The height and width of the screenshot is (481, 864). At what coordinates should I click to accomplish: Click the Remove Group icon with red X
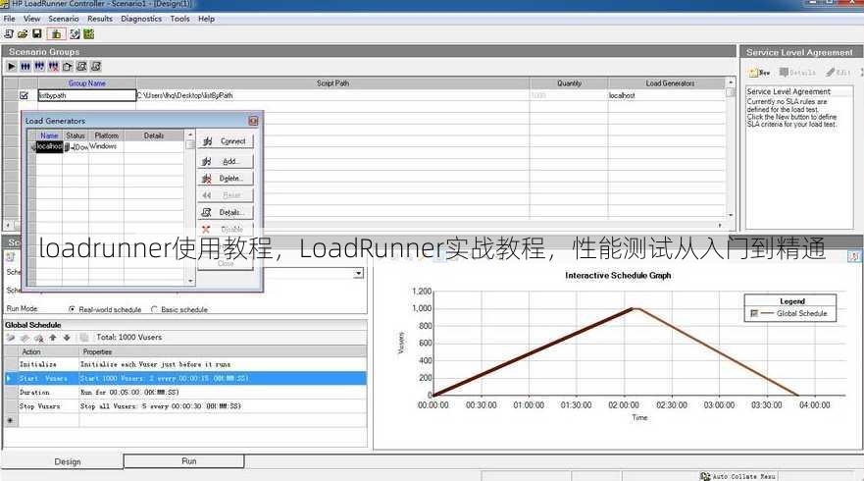(54, 67)
